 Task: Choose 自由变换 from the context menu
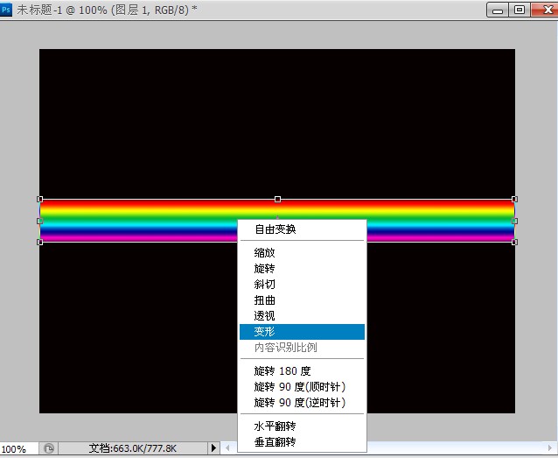click(x=302, y=229)
